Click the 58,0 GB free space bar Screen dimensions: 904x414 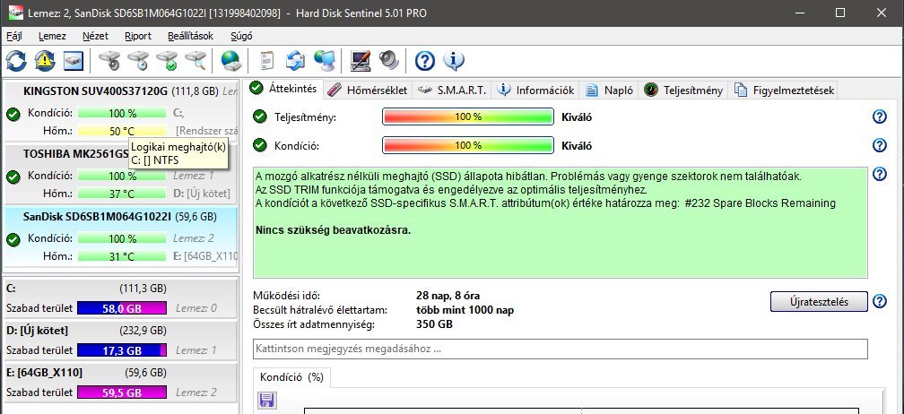(x=122, y=308)
